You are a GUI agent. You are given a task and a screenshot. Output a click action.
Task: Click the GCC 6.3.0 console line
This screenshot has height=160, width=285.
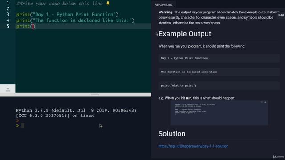point(55,116)
